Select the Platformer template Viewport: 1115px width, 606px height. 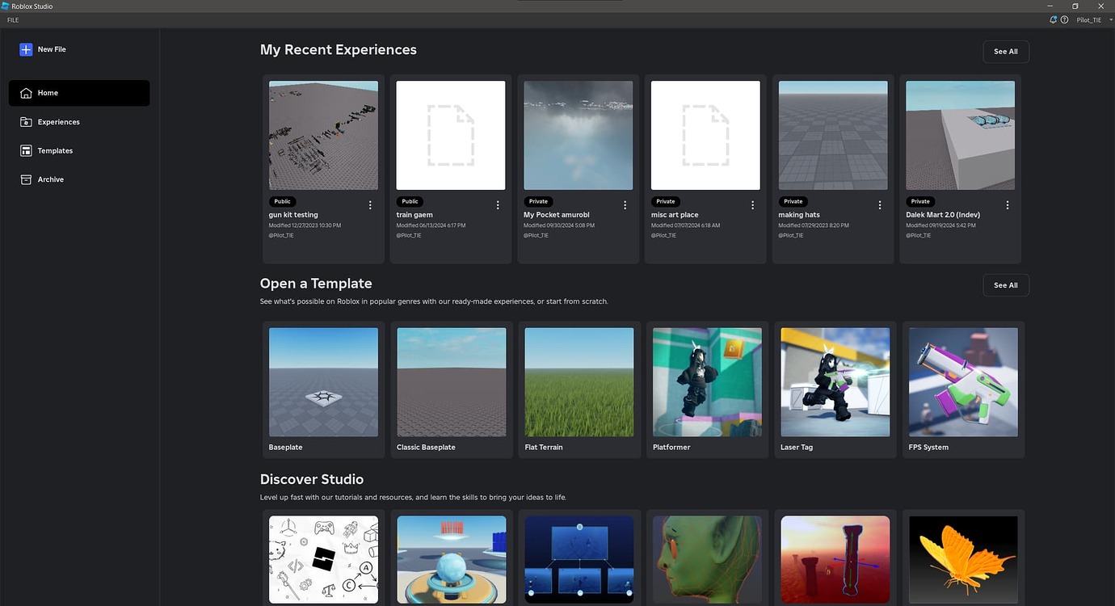[x=706, y=381]
